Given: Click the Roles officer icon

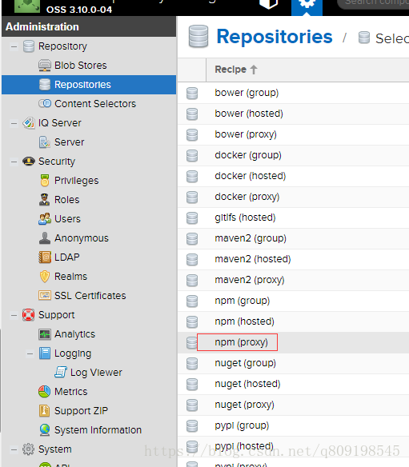Looking at the screenshot, I should tap(44, 200).
